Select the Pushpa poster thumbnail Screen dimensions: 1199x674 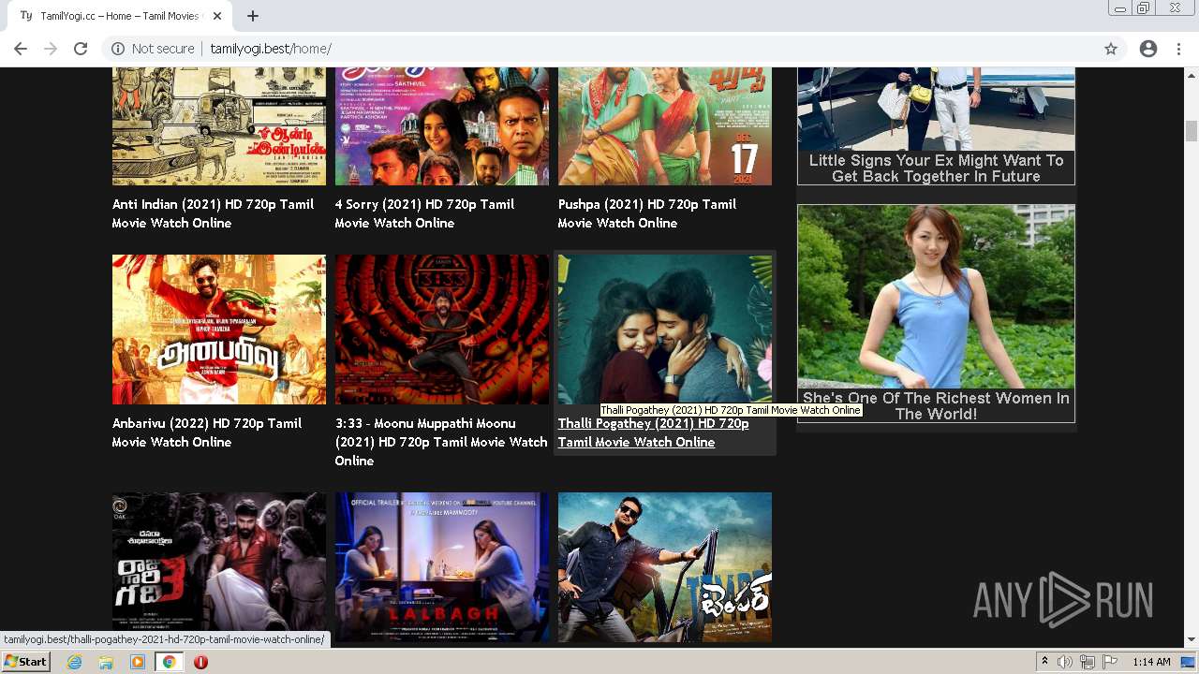[665, 126]
